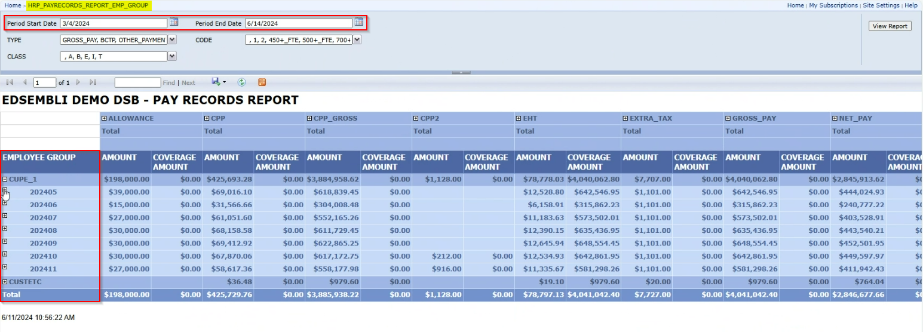923x332 pixels.
Task: Select the CUPE_1 gross pay $4,040,062.80 coverage cell
Action: click(594, 179)
